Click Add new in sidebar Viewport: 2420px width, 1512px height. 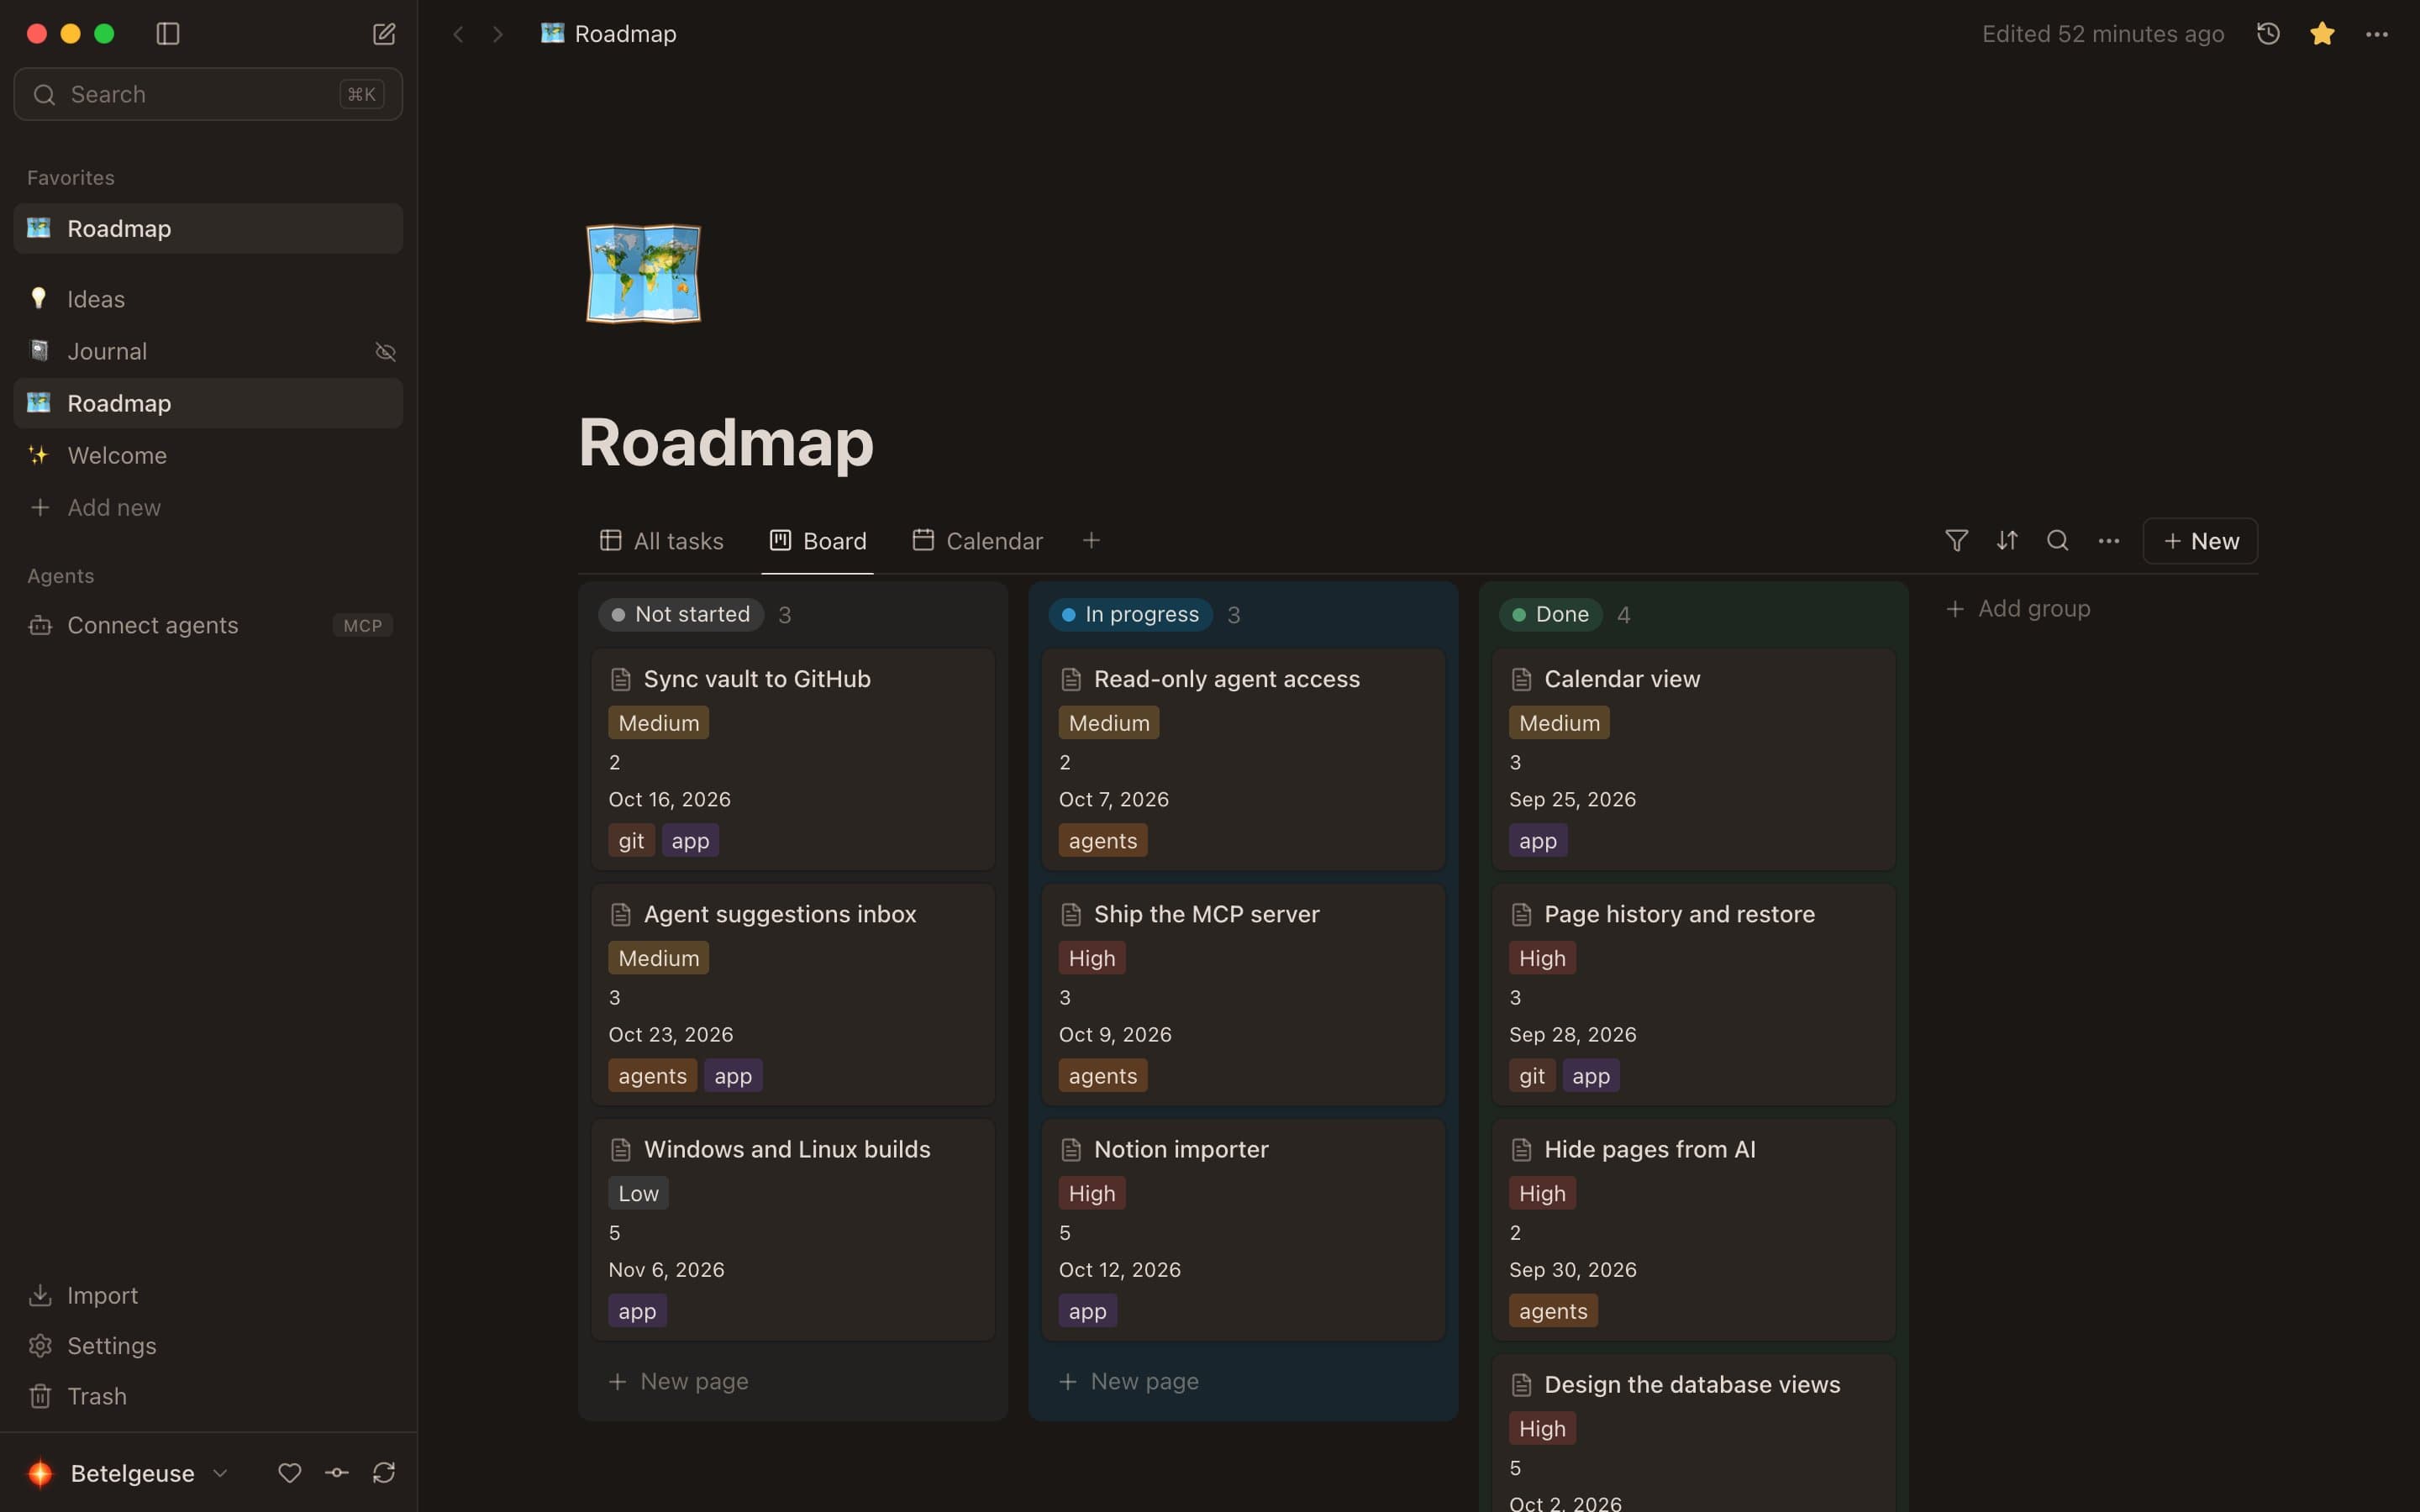click(x=208, y=507)
